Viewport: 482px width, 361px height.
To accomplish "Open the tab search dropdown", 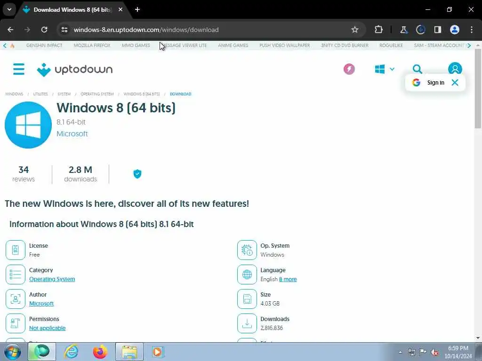I will click(9, 9).
